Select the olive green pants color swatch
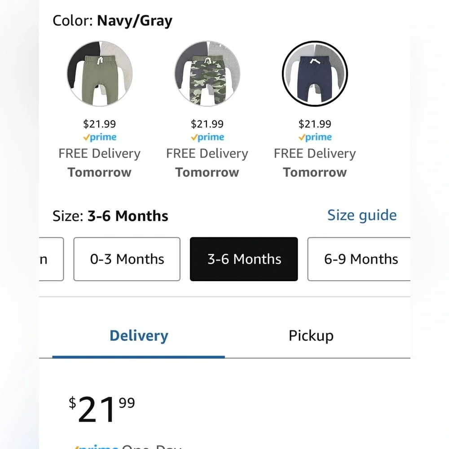The image size is (449, 449). [x=100, y=74]
